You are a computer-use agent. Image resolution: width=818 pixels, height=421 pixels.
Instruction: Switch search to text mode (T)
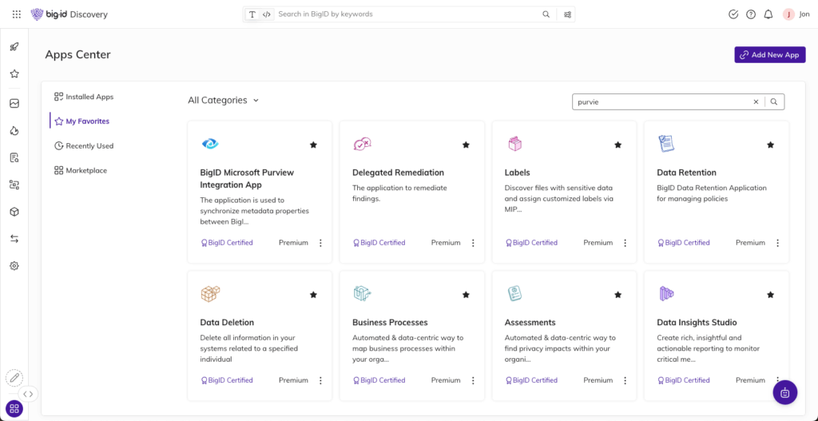[x=252, y=14]
